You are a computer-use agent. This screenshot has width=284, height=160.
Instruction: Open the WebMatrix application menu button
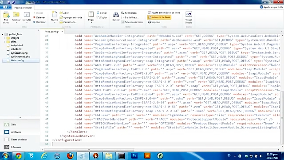[x=6, y=7]
